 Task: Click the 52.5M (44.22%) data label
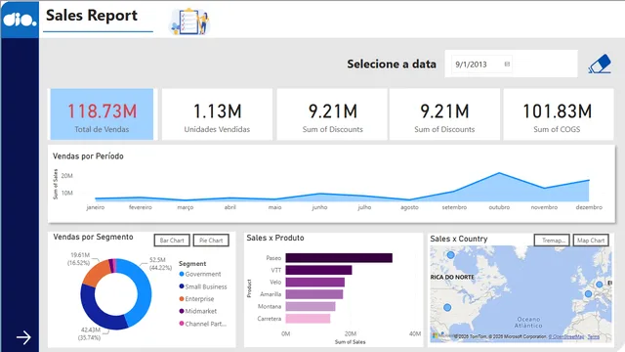[x=160, y=264]
